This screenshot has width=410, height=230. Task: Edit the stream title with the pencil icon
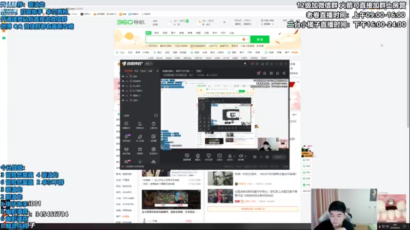(x=186, y=75)
